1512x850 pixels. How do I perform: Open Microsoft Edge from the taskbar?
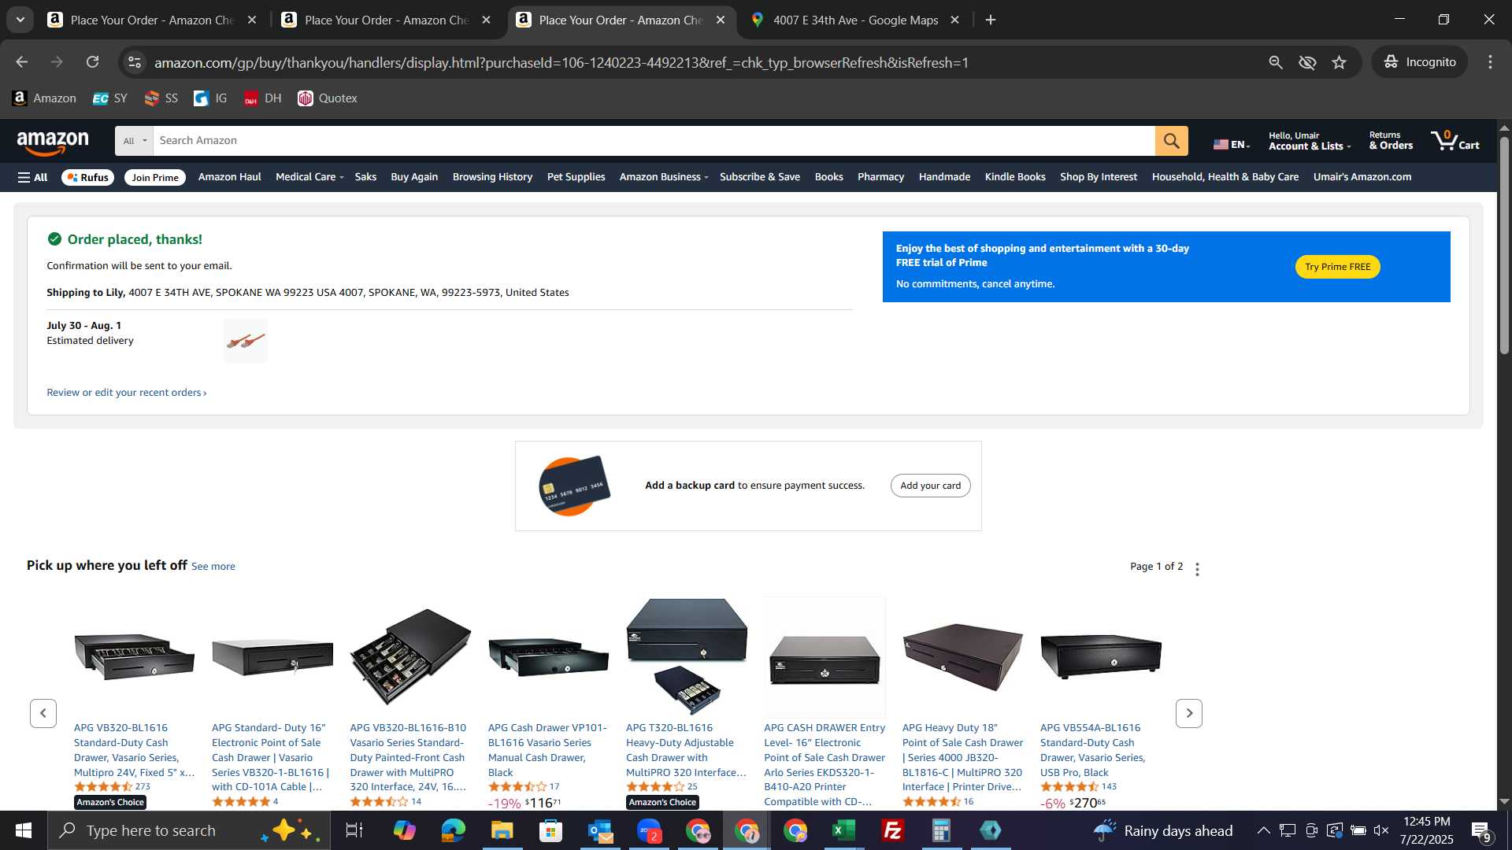tap(453, 830)
